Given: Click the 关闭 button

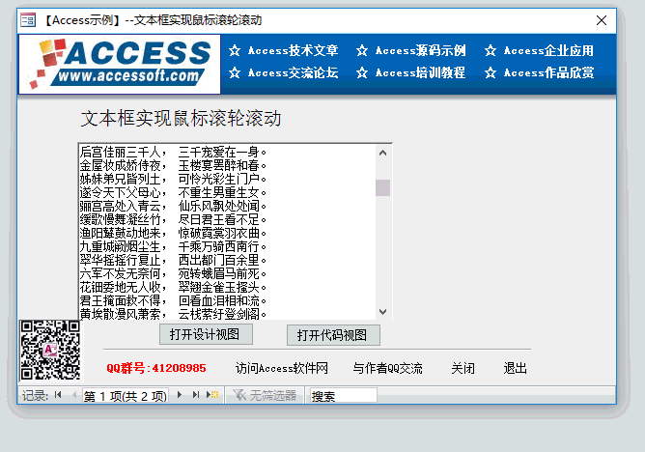Looking at the screenshot, I should (463, 368).
